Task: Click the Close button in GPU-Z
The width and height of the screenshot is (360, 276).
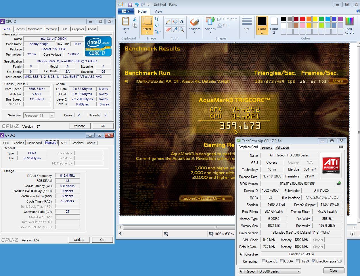Action: coord(334,271)
